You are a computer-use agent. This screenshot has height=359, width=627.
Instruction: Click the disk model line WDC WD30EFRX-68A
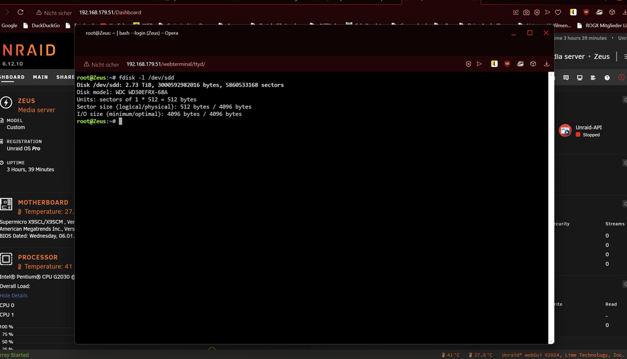coord(122,92)
